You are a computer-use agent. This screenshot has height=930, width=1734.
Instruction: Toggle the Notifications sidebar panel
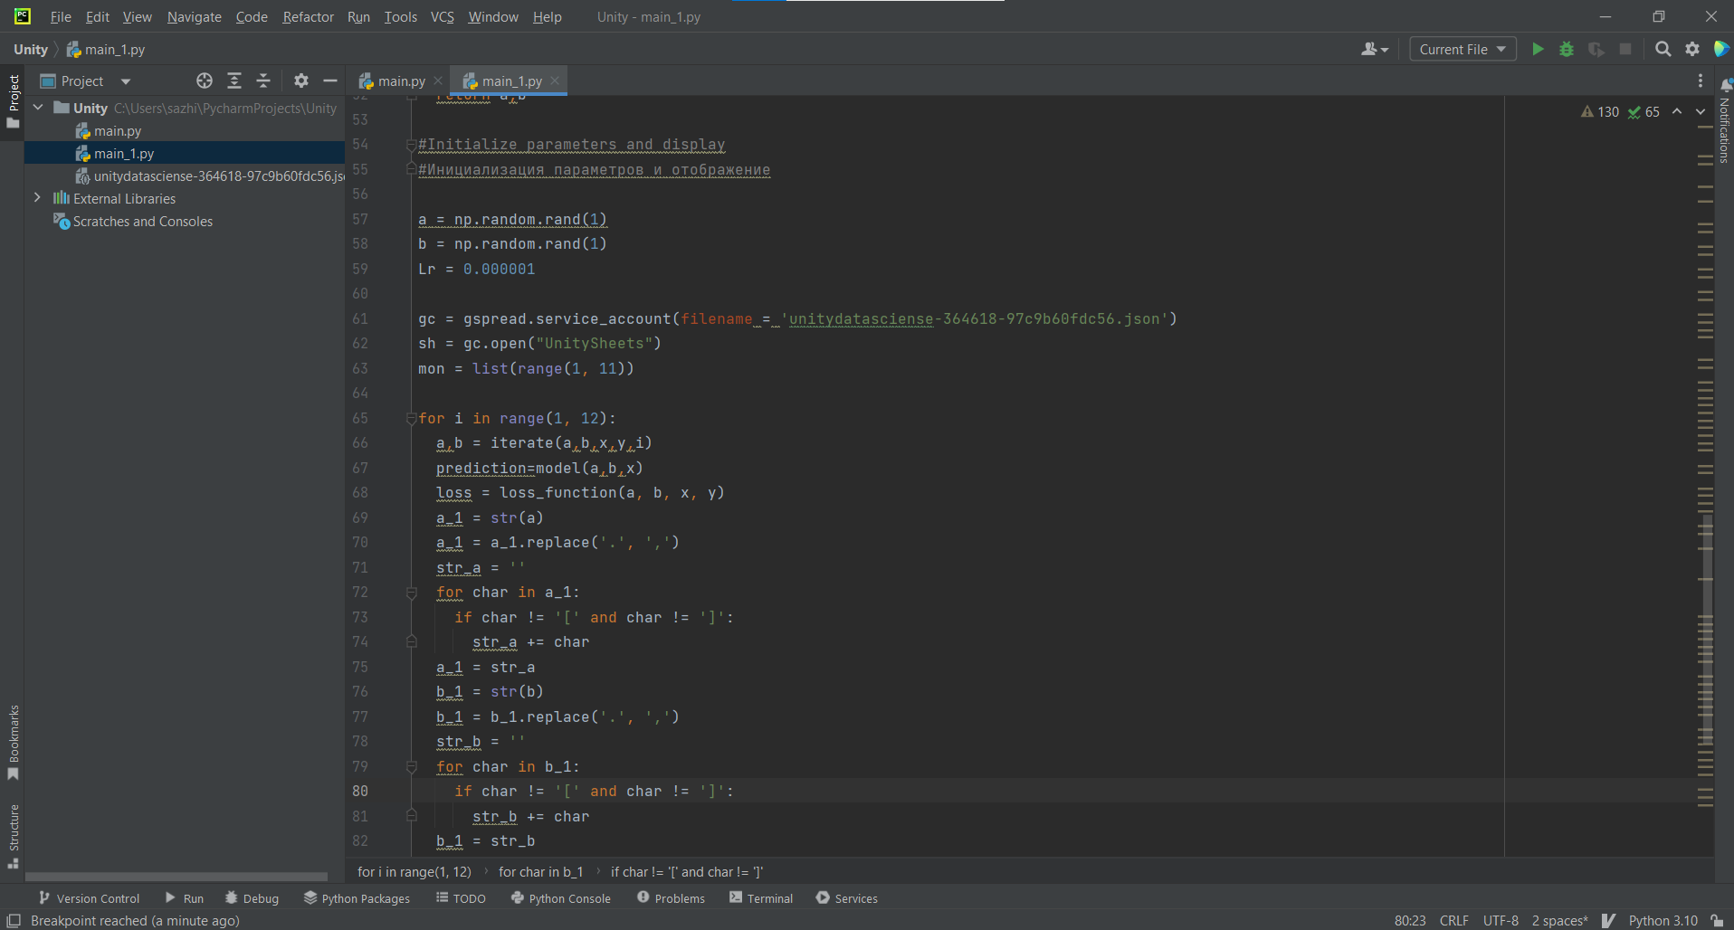1725,120
